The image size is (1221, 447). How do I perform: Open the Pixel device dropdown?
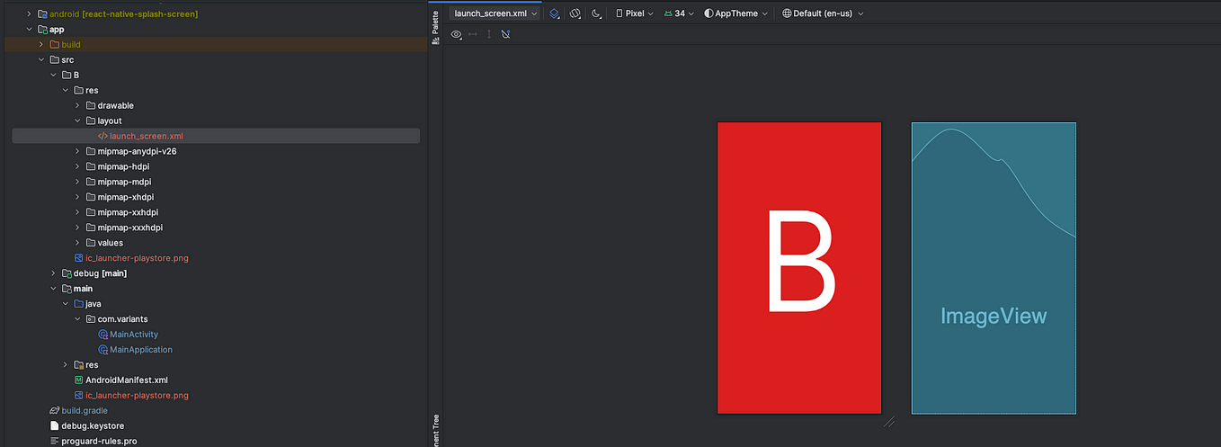(x=635, y=13)
